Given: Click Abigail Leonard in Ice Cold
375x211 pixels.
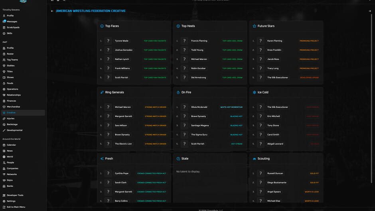Looking at the screenshot, I should click(275, 144).
